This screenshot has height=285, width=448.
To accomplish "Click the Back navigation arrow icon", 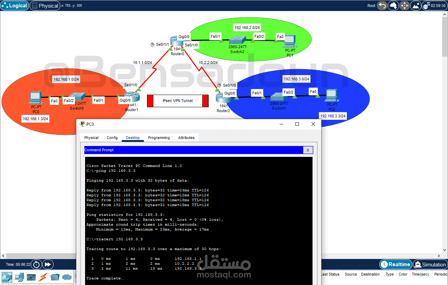I will click(x=382, y=6).
